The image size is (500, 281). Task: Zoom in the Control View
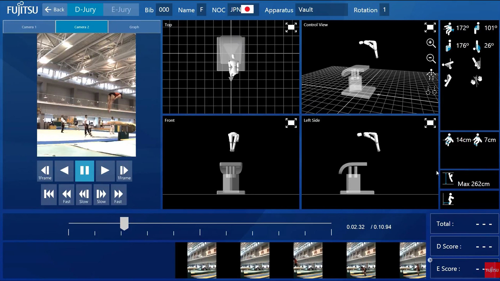pyautogui.click(x=431, y=43)
